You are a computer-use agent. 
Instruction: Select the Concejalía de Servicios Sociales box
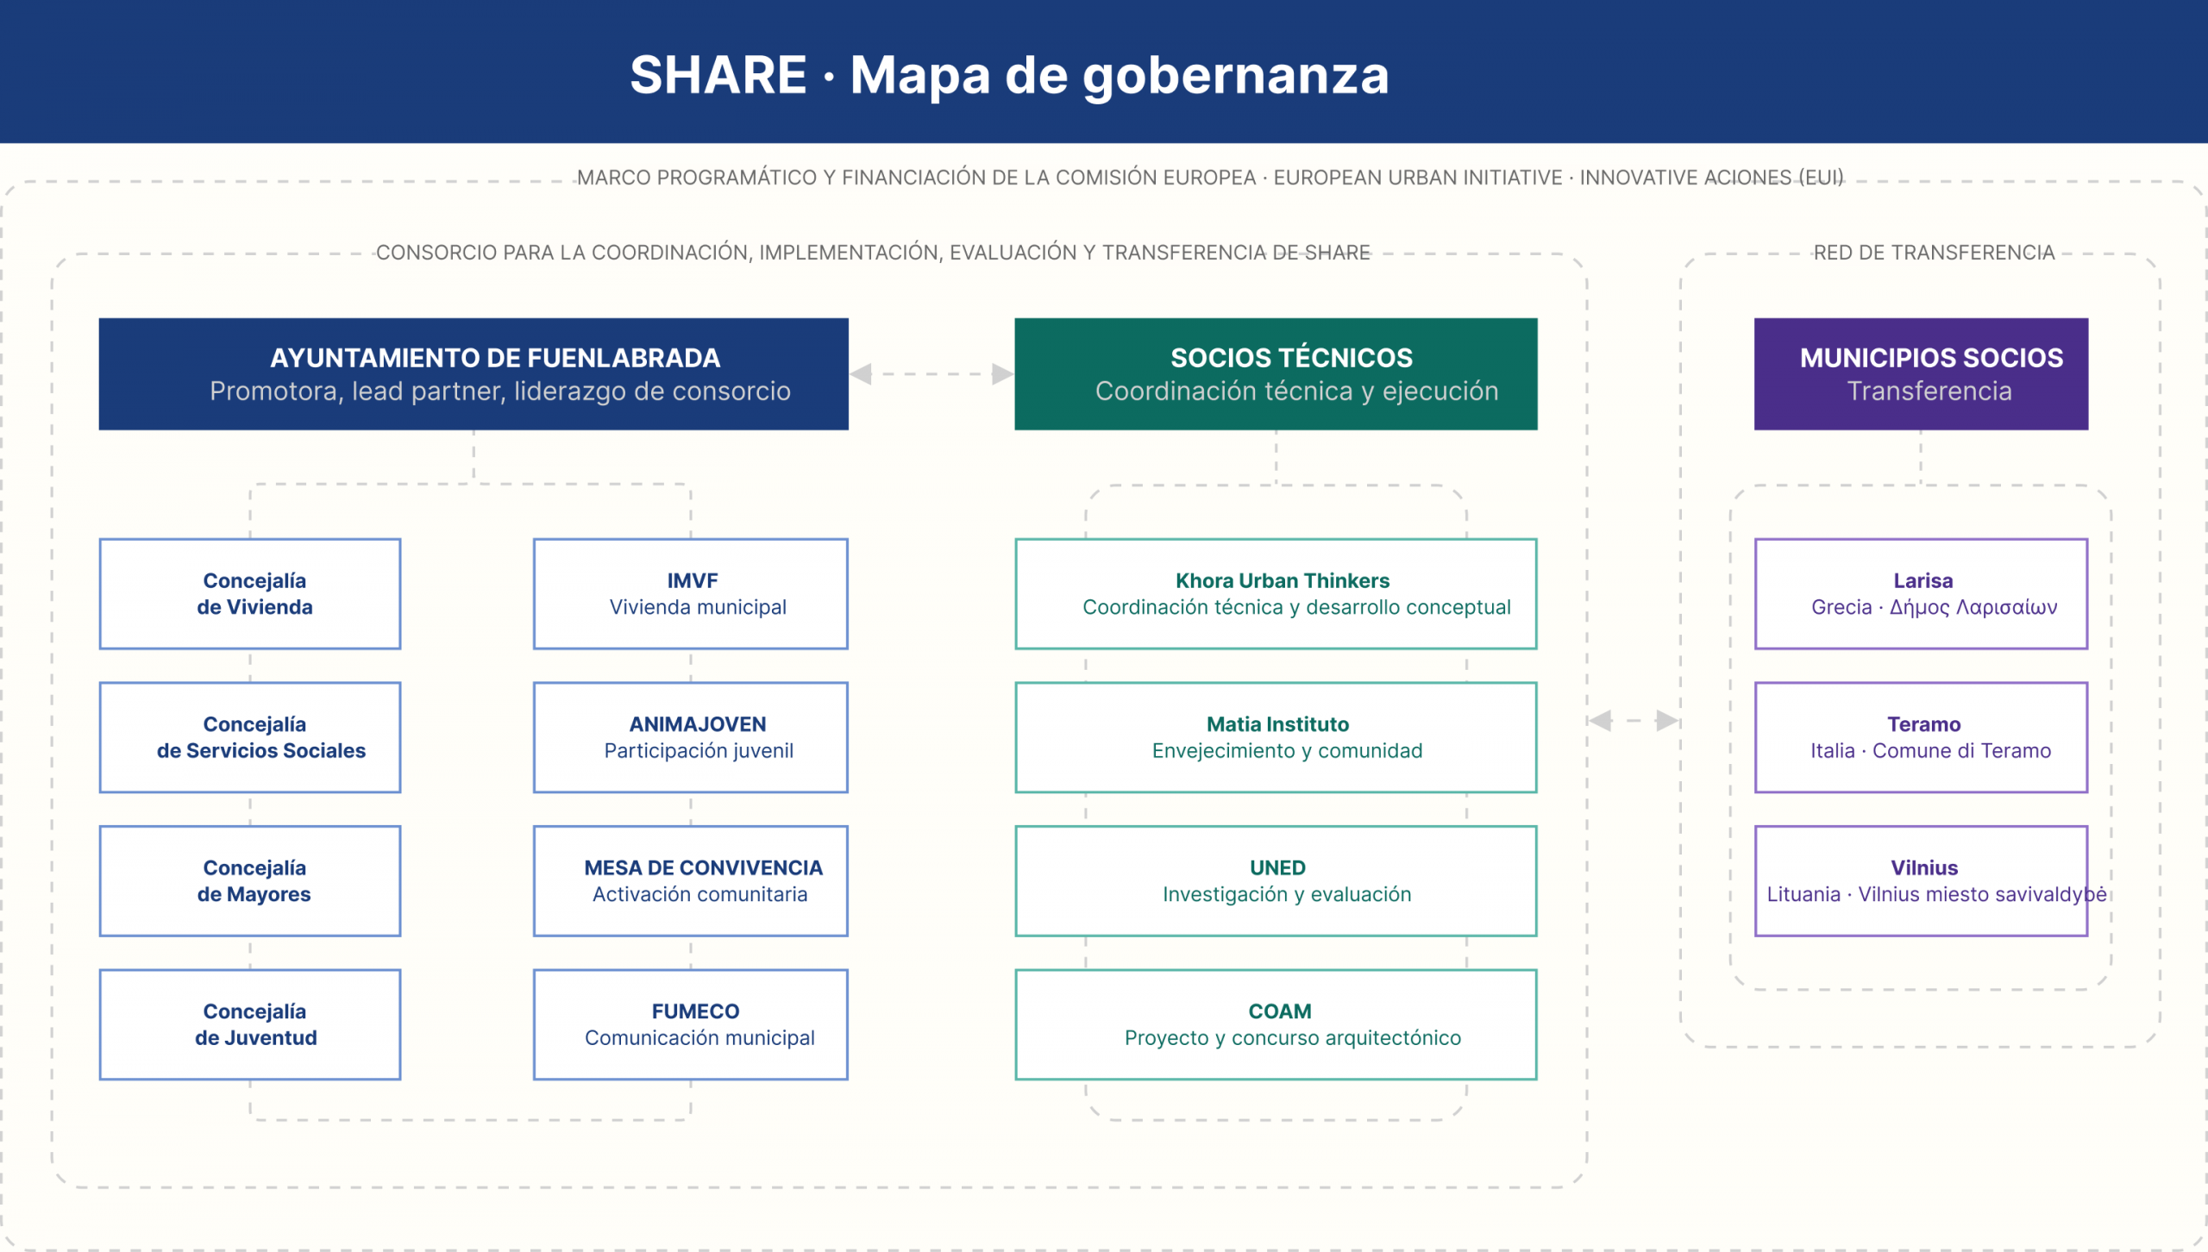[x=250, y=737]
